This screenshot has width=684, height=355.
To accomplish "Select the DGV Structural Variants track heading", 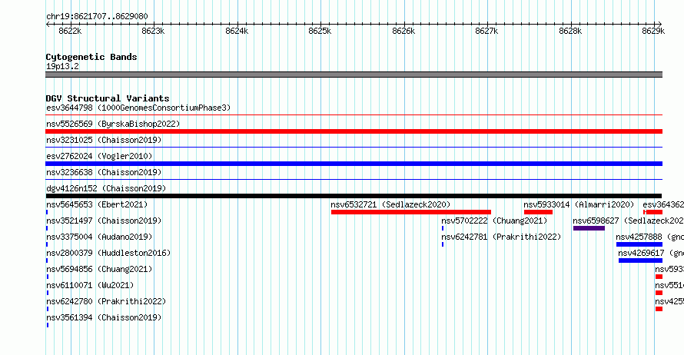I will click(x=108, y=98).
